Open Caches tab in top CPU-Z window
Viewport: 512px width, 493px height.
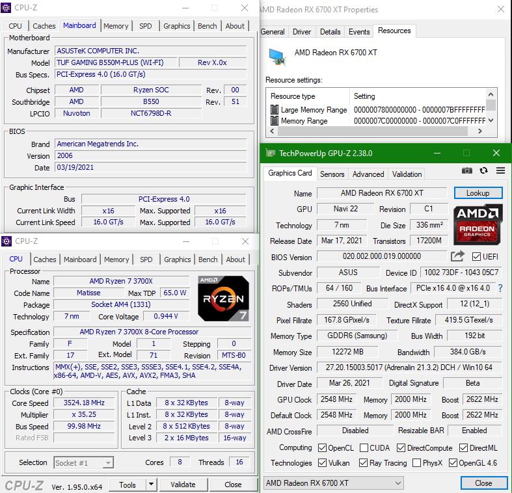coord(44,26)
